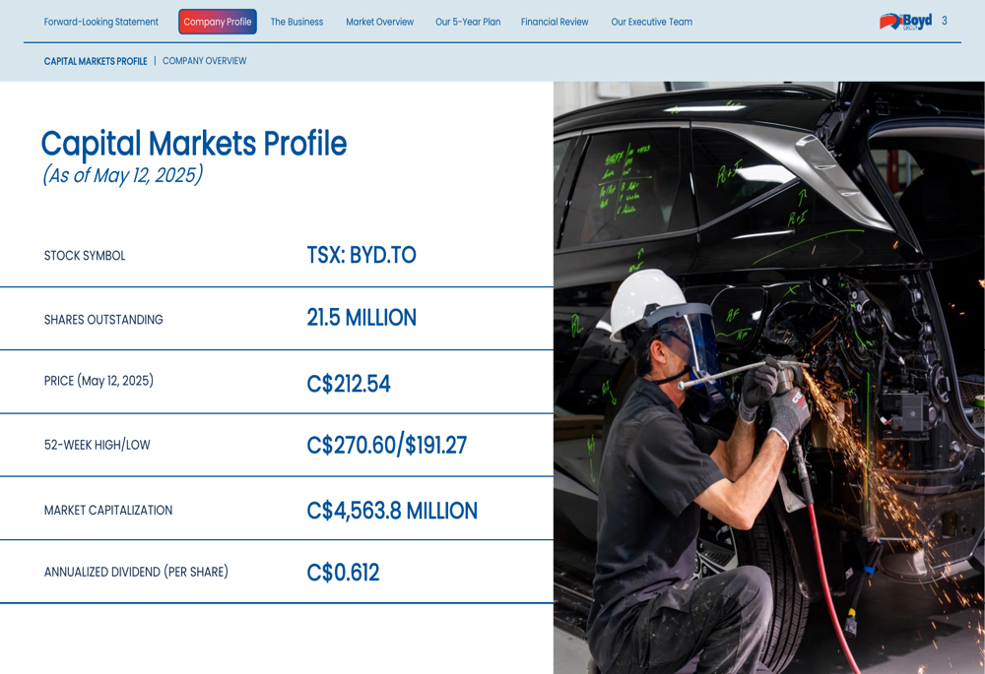Select the C$4,563.8 MILLION value
Image resolution: width=985 pixels, height=674 pixels.
pyautogui.click(x=392, y=511)
